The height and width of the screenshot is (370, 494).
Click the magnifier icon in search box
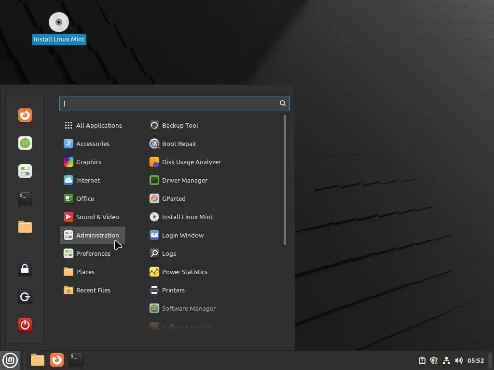coord(283,103)
